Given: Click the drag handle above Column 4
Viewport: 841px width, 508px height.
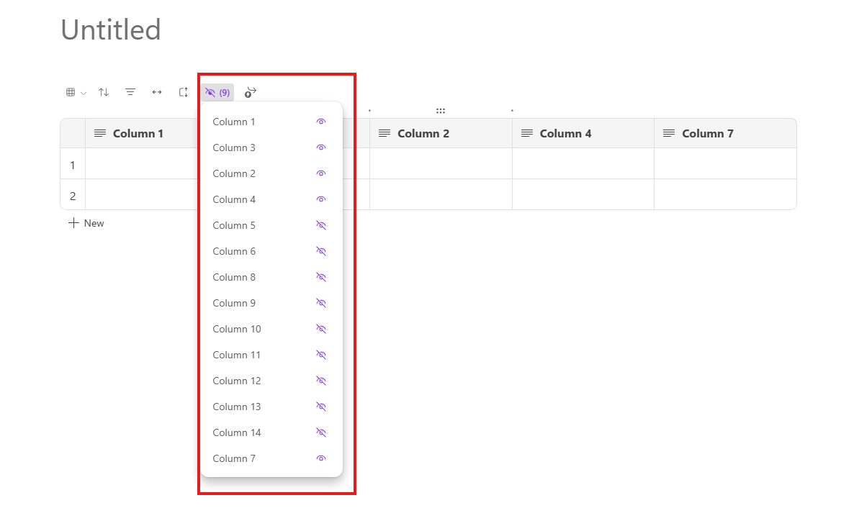Looking at the screenshot, I should (441, 110).
